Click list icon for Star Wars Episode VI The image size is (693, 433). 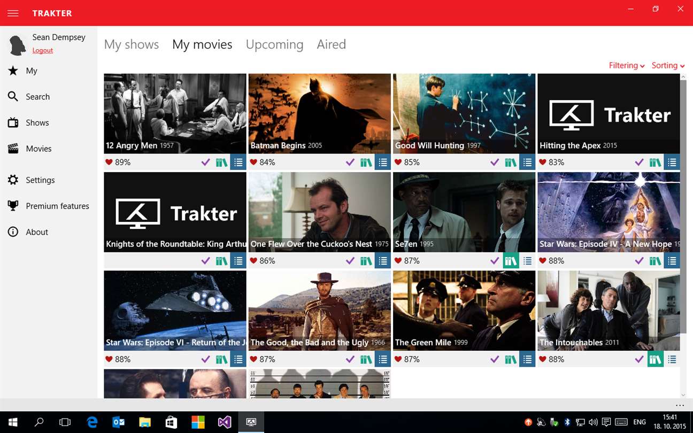(238, 359)
